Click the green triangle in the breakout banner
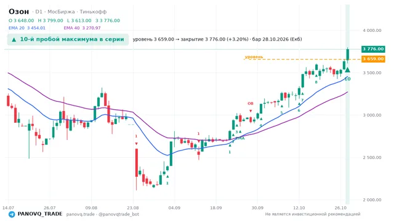 coord(14,39)
